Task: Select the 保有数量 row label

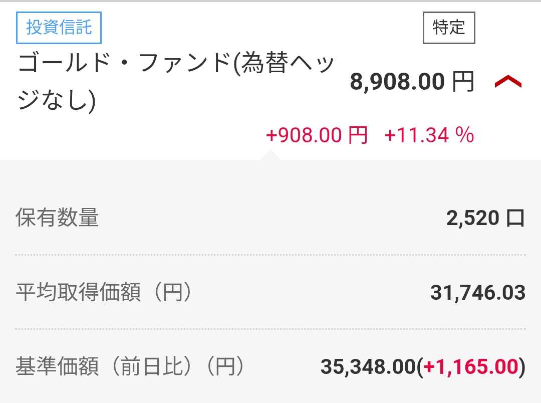Action: click(x=57, y=218)
